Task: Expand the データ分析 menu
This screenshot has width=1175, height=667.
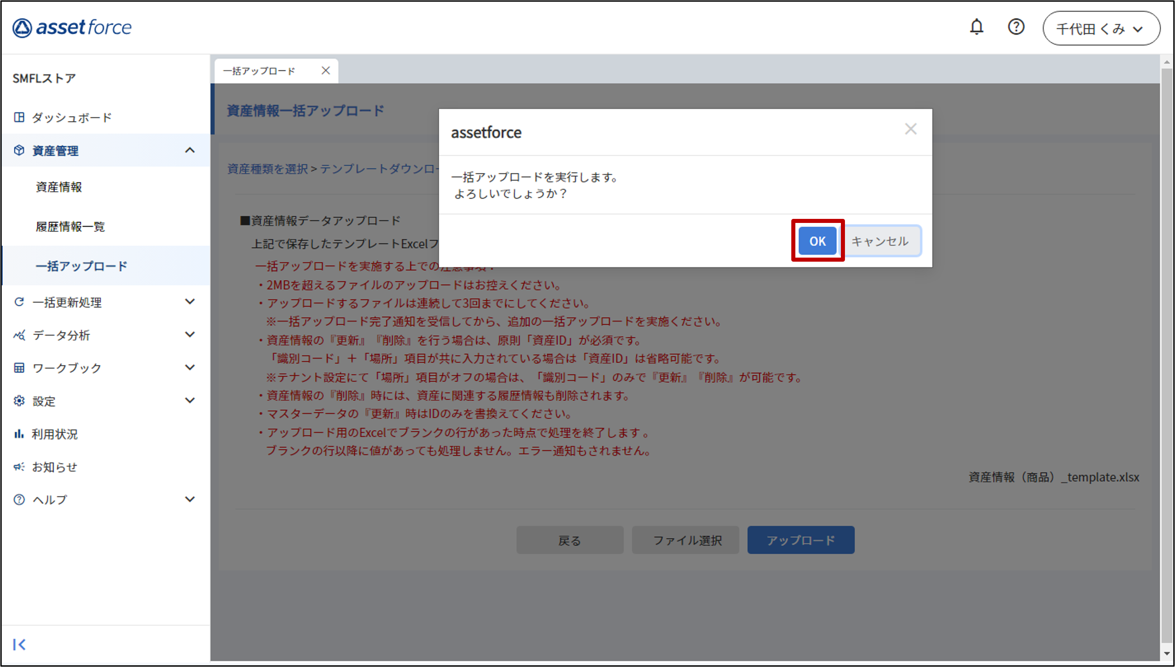Action: click(x=189, y=335)
